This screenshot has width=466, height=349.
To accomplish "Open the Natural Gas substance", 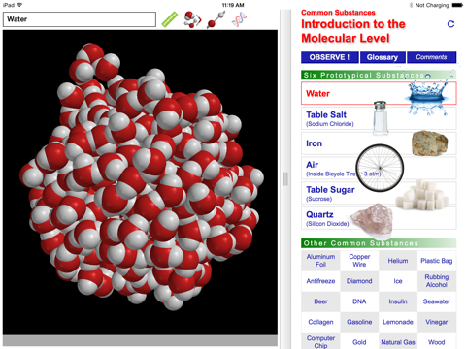I will pos(398,342).
